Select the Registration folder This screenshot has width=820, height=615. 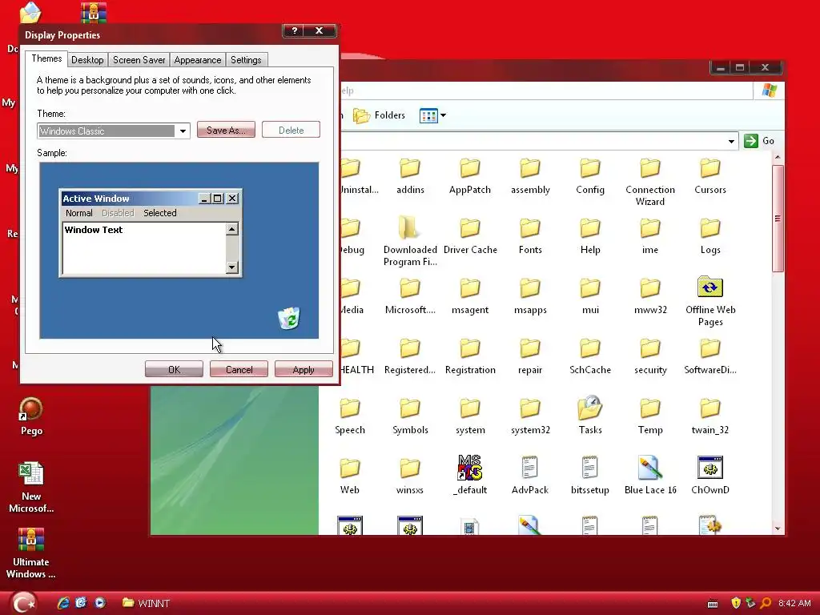(x=470, y=356)
